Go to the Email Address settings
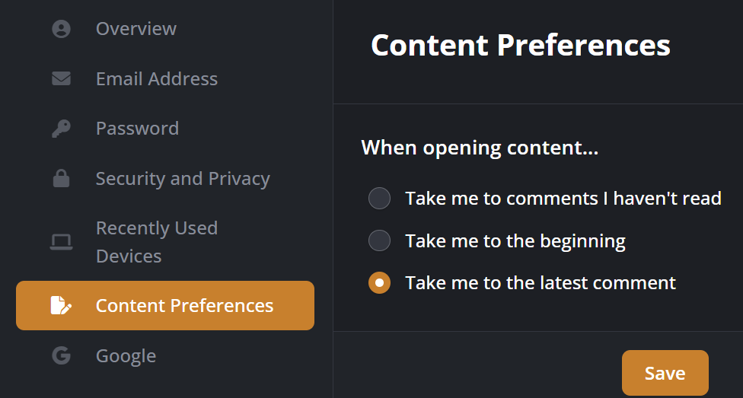The height and width of the screenshot is (398, 743). (156, 78)
